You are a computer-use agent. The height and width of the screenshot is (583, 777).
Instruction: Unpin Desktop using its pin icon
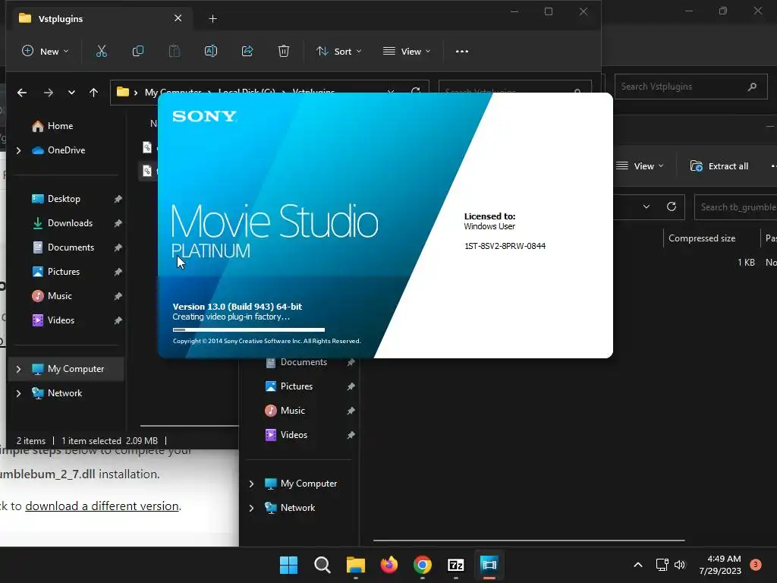coord(118,199)
